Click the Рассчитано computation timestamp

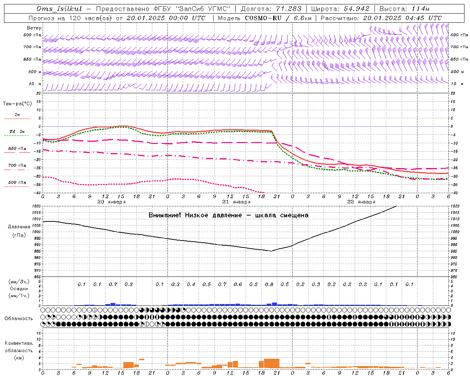(x=381, y=18)
